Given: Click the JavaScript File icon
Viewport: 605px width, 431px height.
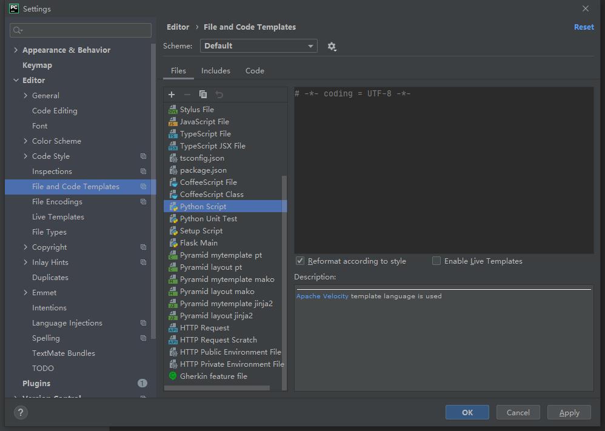Looking at the screenshot, I should click(x=173, y=122).
